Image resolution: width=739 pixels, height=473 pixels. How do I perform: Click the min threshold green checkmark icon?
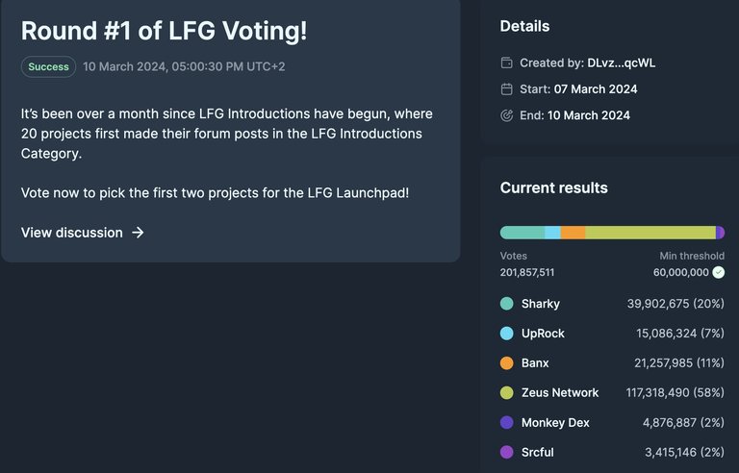pyautogui.click(x=718, y=272)
